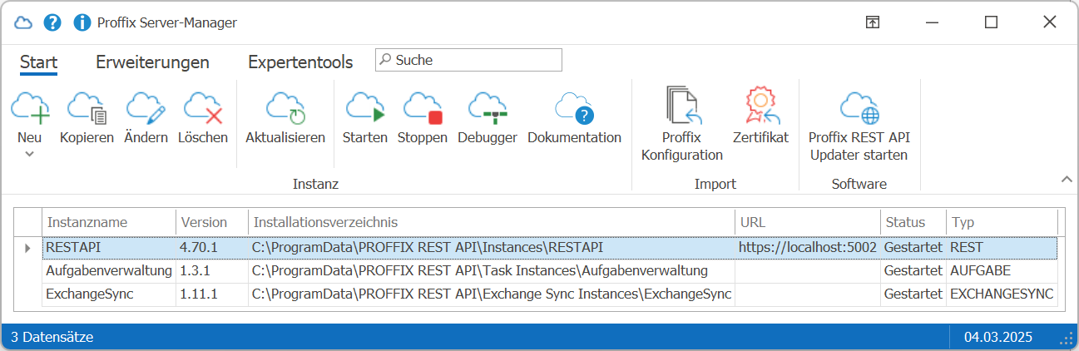Delete instance with Löschen

coord(203,118)
